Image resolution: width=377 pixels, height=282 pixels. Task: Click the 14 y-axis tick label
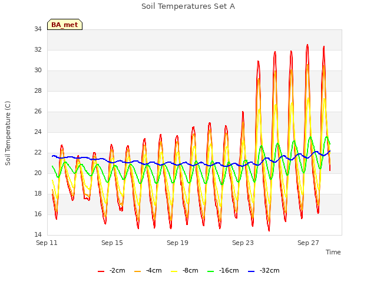coord(38,235)
